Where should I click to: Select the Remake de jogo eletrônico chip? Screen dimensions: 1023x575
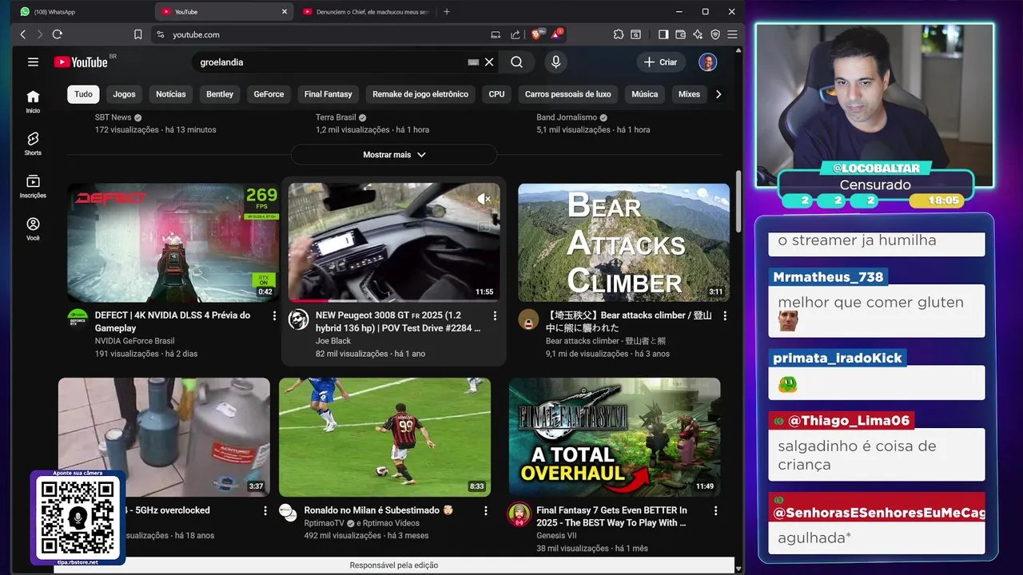coord(420,94)
